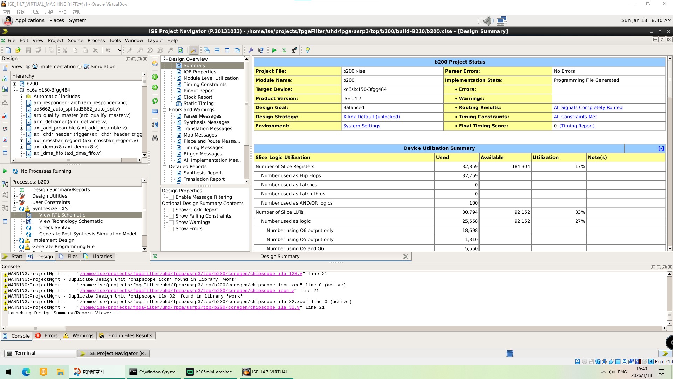This screenshot has height=379, width=673.
Task: Enable Message Filtering checkbox
Action: click(x=171, y=197)
